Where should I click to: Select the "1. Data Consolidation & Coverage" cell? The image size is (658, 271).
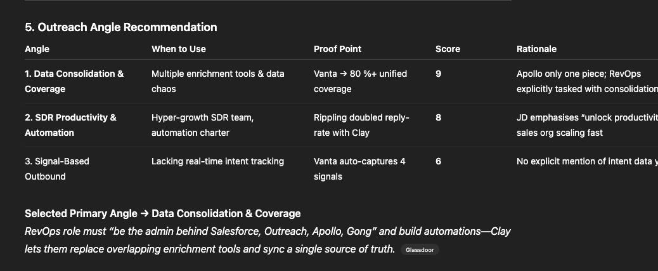coord(74,81)
